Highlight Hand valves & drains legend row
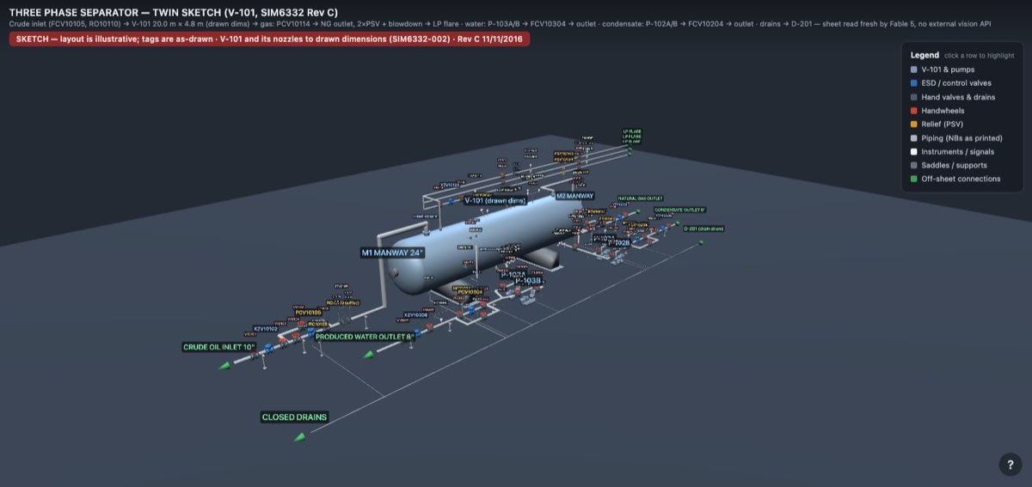Viewport: 1032px width, 487px height. coord(961,96)
